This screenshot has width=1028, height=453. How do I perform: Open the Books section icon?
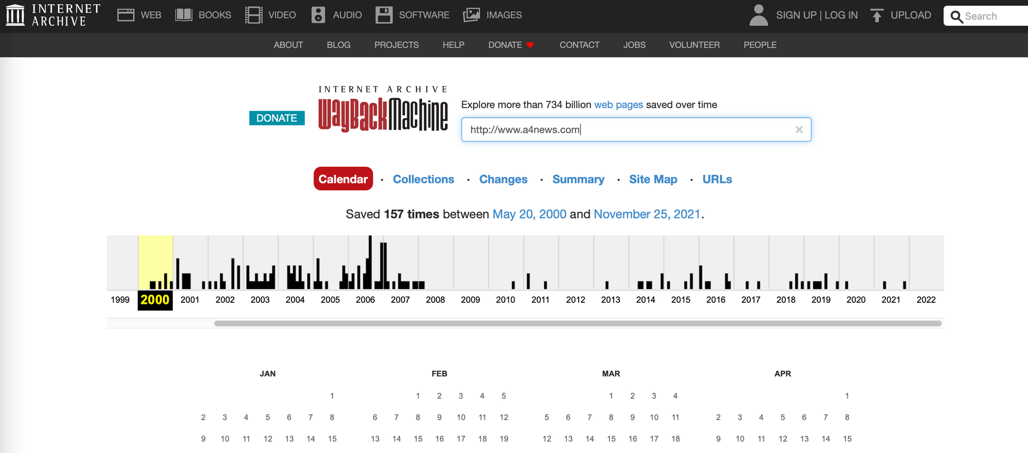pos(183,15)
